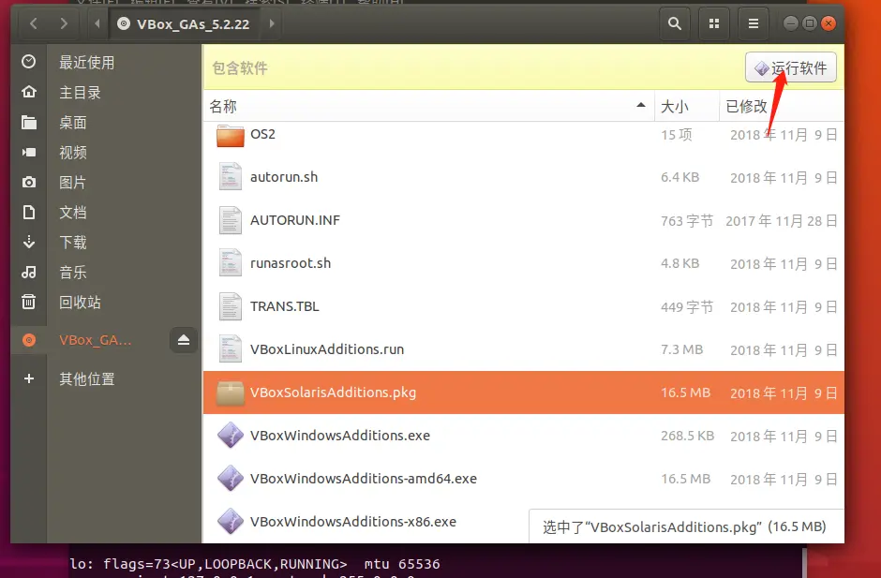Close the file manager window
881x578 pixels.
point(829,23)
